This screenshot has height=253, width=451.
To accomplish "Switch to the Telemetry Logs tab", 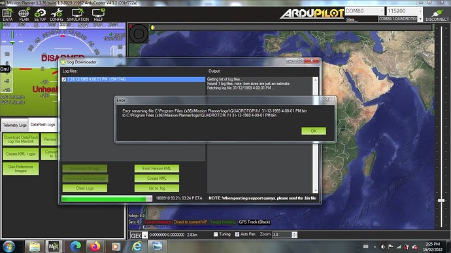I will (14, 126).
